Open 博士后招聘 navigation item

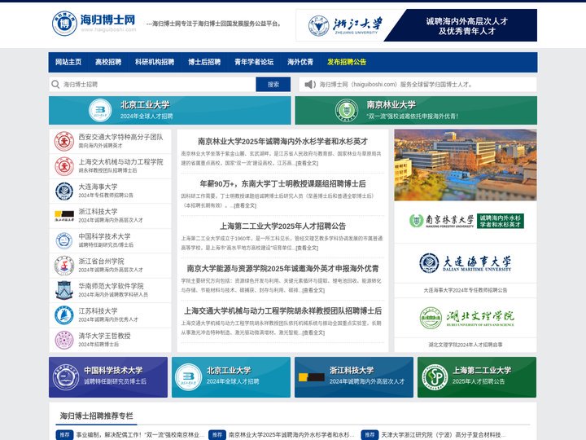pyautogui.click(x=204, y=62)
